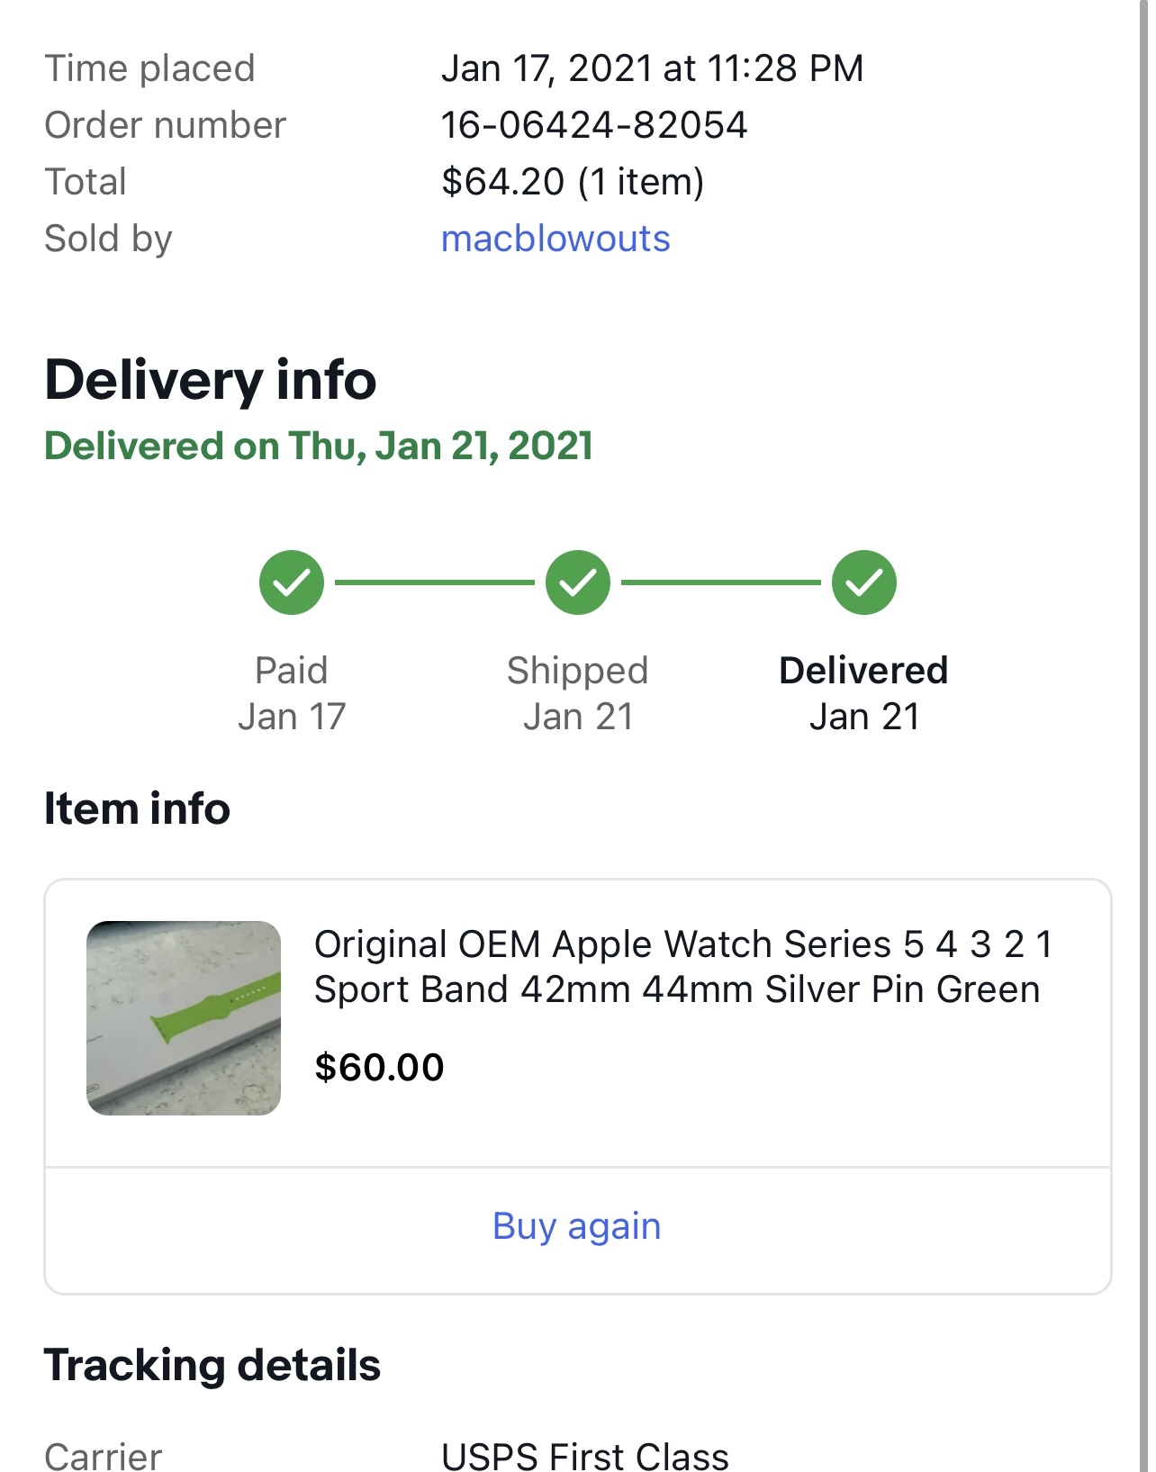Open the Original OEM Apple Watch band title
1156x1472 pixels.
(x=683, y=967)
